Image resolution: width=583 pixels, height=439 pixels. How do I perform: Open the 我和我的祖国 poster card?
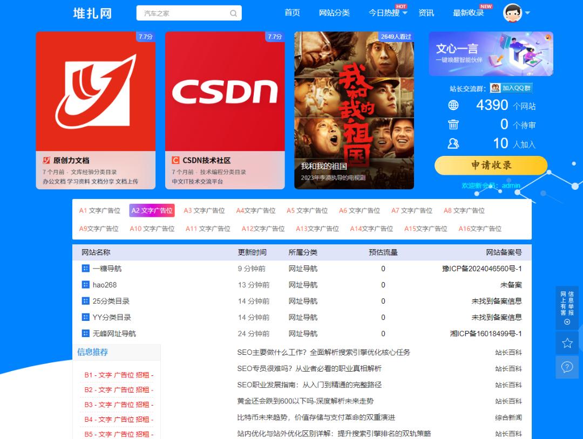click(354, 111)
